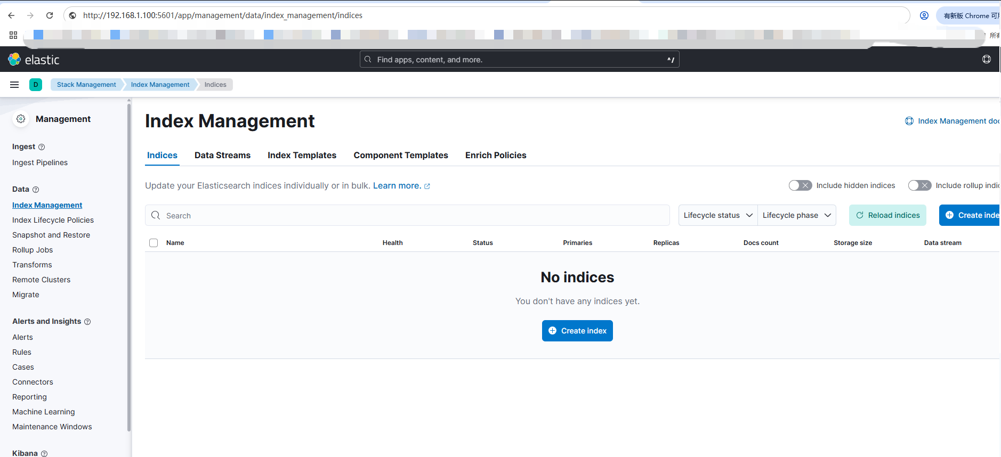Open the Learn more link
The image size is (1001, 457).
pos(397,185)
